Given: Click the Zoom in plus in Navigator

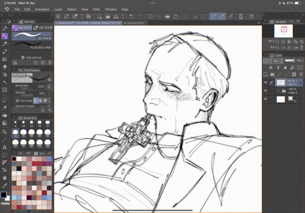Looking at the screenshot, I should [283, 41].
